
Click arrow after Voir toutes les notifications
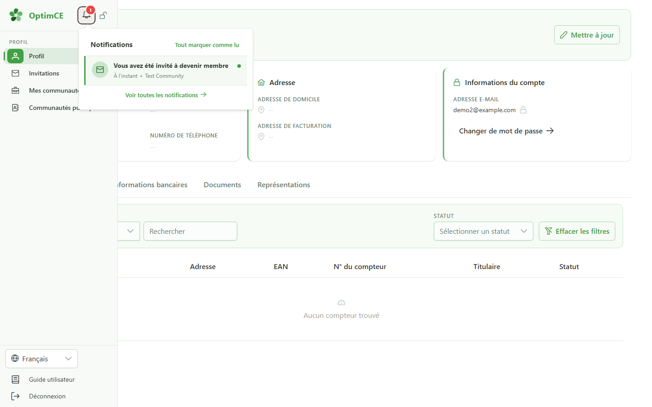204,95
